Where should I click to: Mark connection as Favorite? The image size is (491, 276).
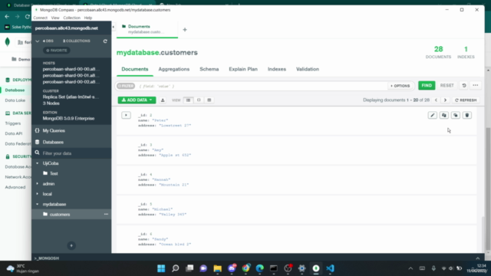56,51
